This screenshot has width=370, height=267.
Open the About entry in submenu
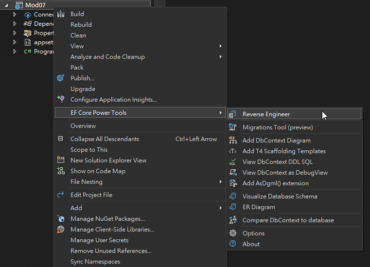pos(251,244)
